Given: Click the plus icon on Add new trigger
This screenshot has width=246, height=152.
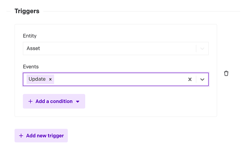Looking at the screenshot, I should [x=21, y=136].
